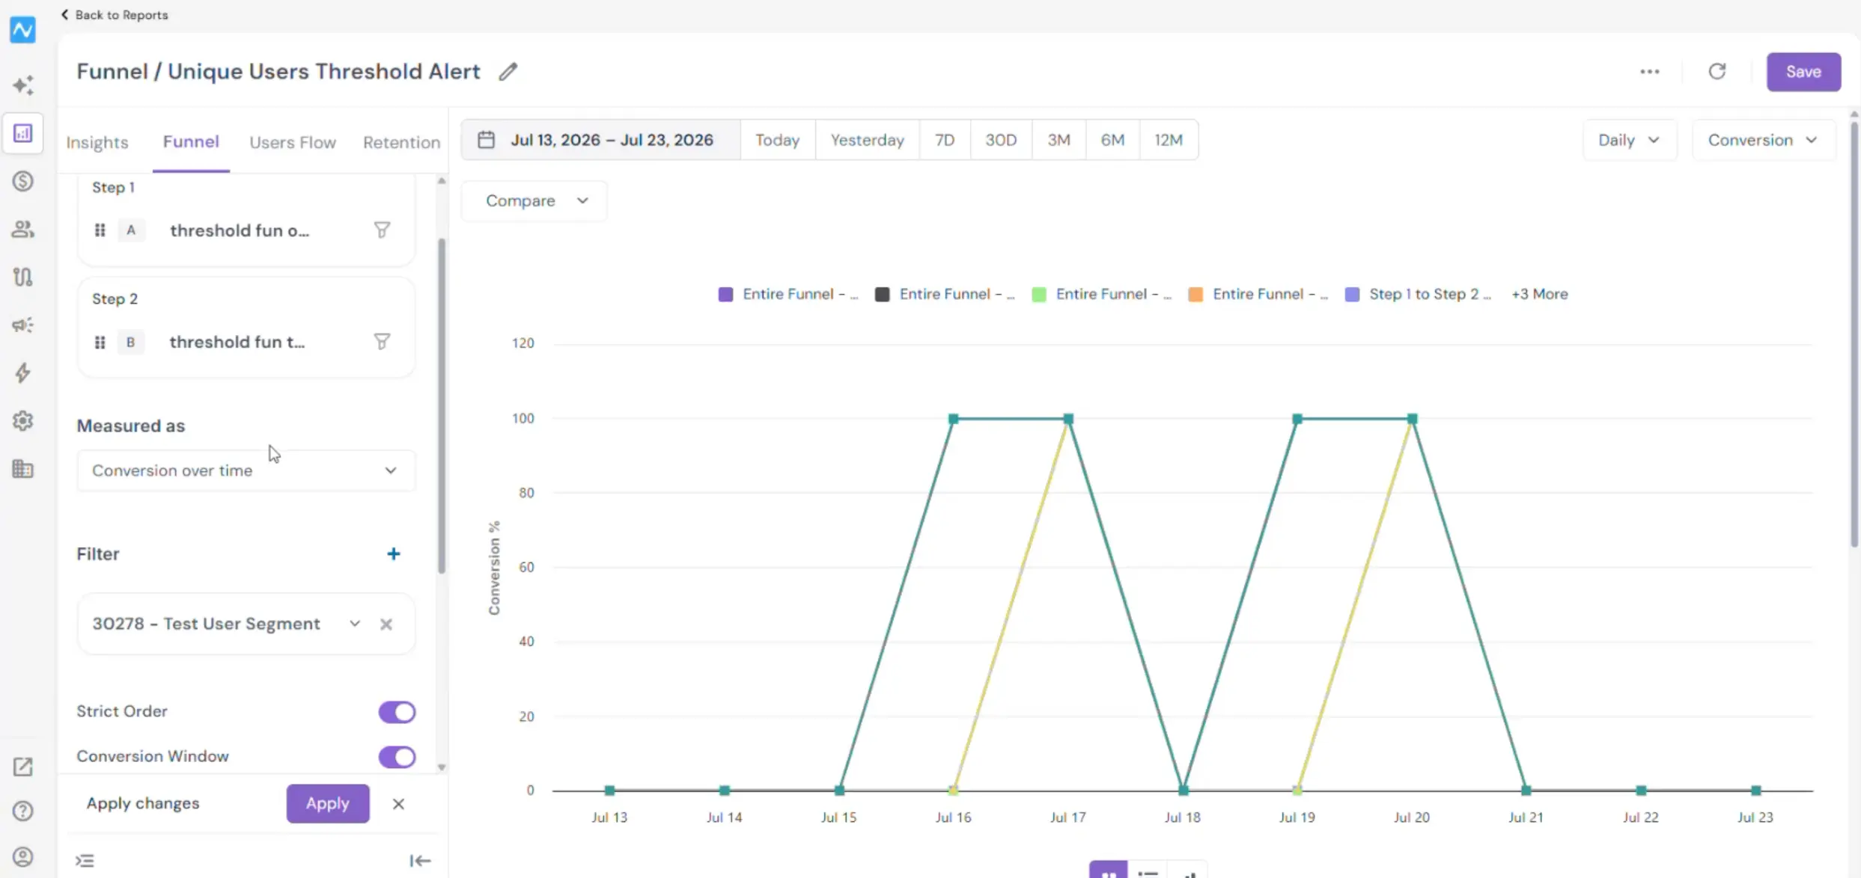This screenshot has width=1861, height=878.
Task: Switch to the Insights tab
Action: [x=97, y=142]
